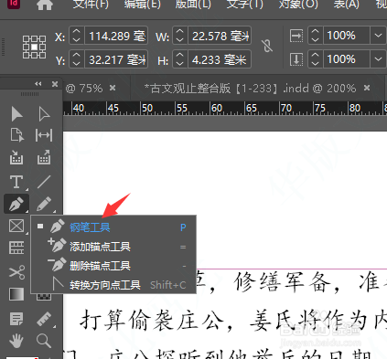
Task: Activate the Line tool
Action: [44, 182]
